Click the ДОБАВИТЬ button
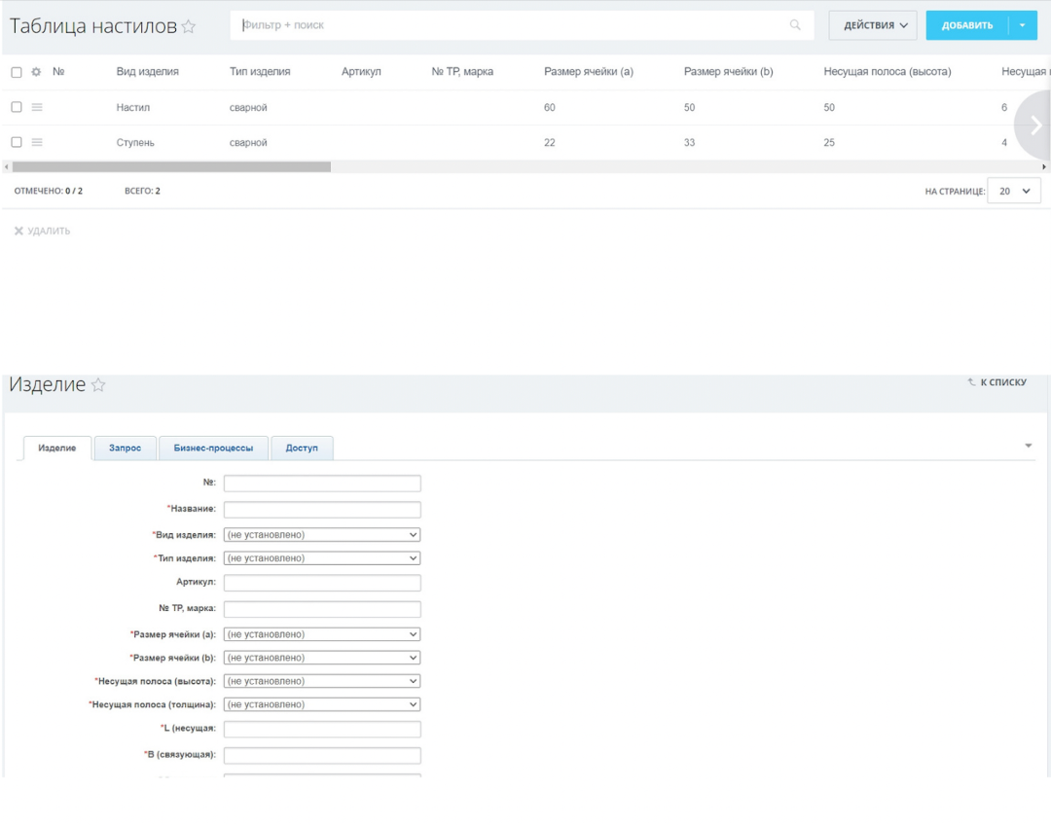The width and height of the screenshot is (1051, 825). [966, 25]
